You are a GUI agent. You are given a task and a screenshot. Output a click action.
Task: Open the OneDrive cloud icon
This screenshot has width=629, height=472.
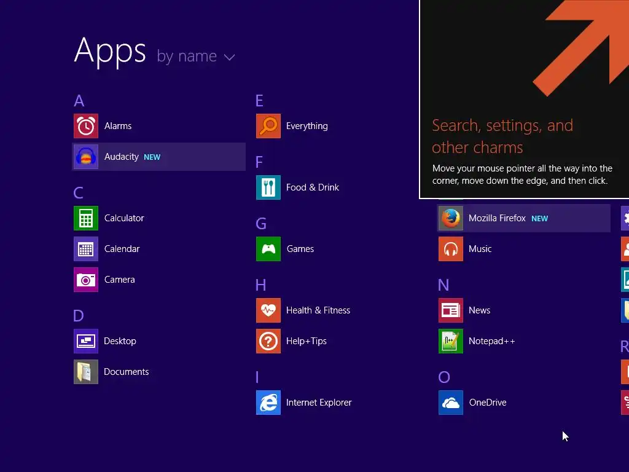[451, 403]
